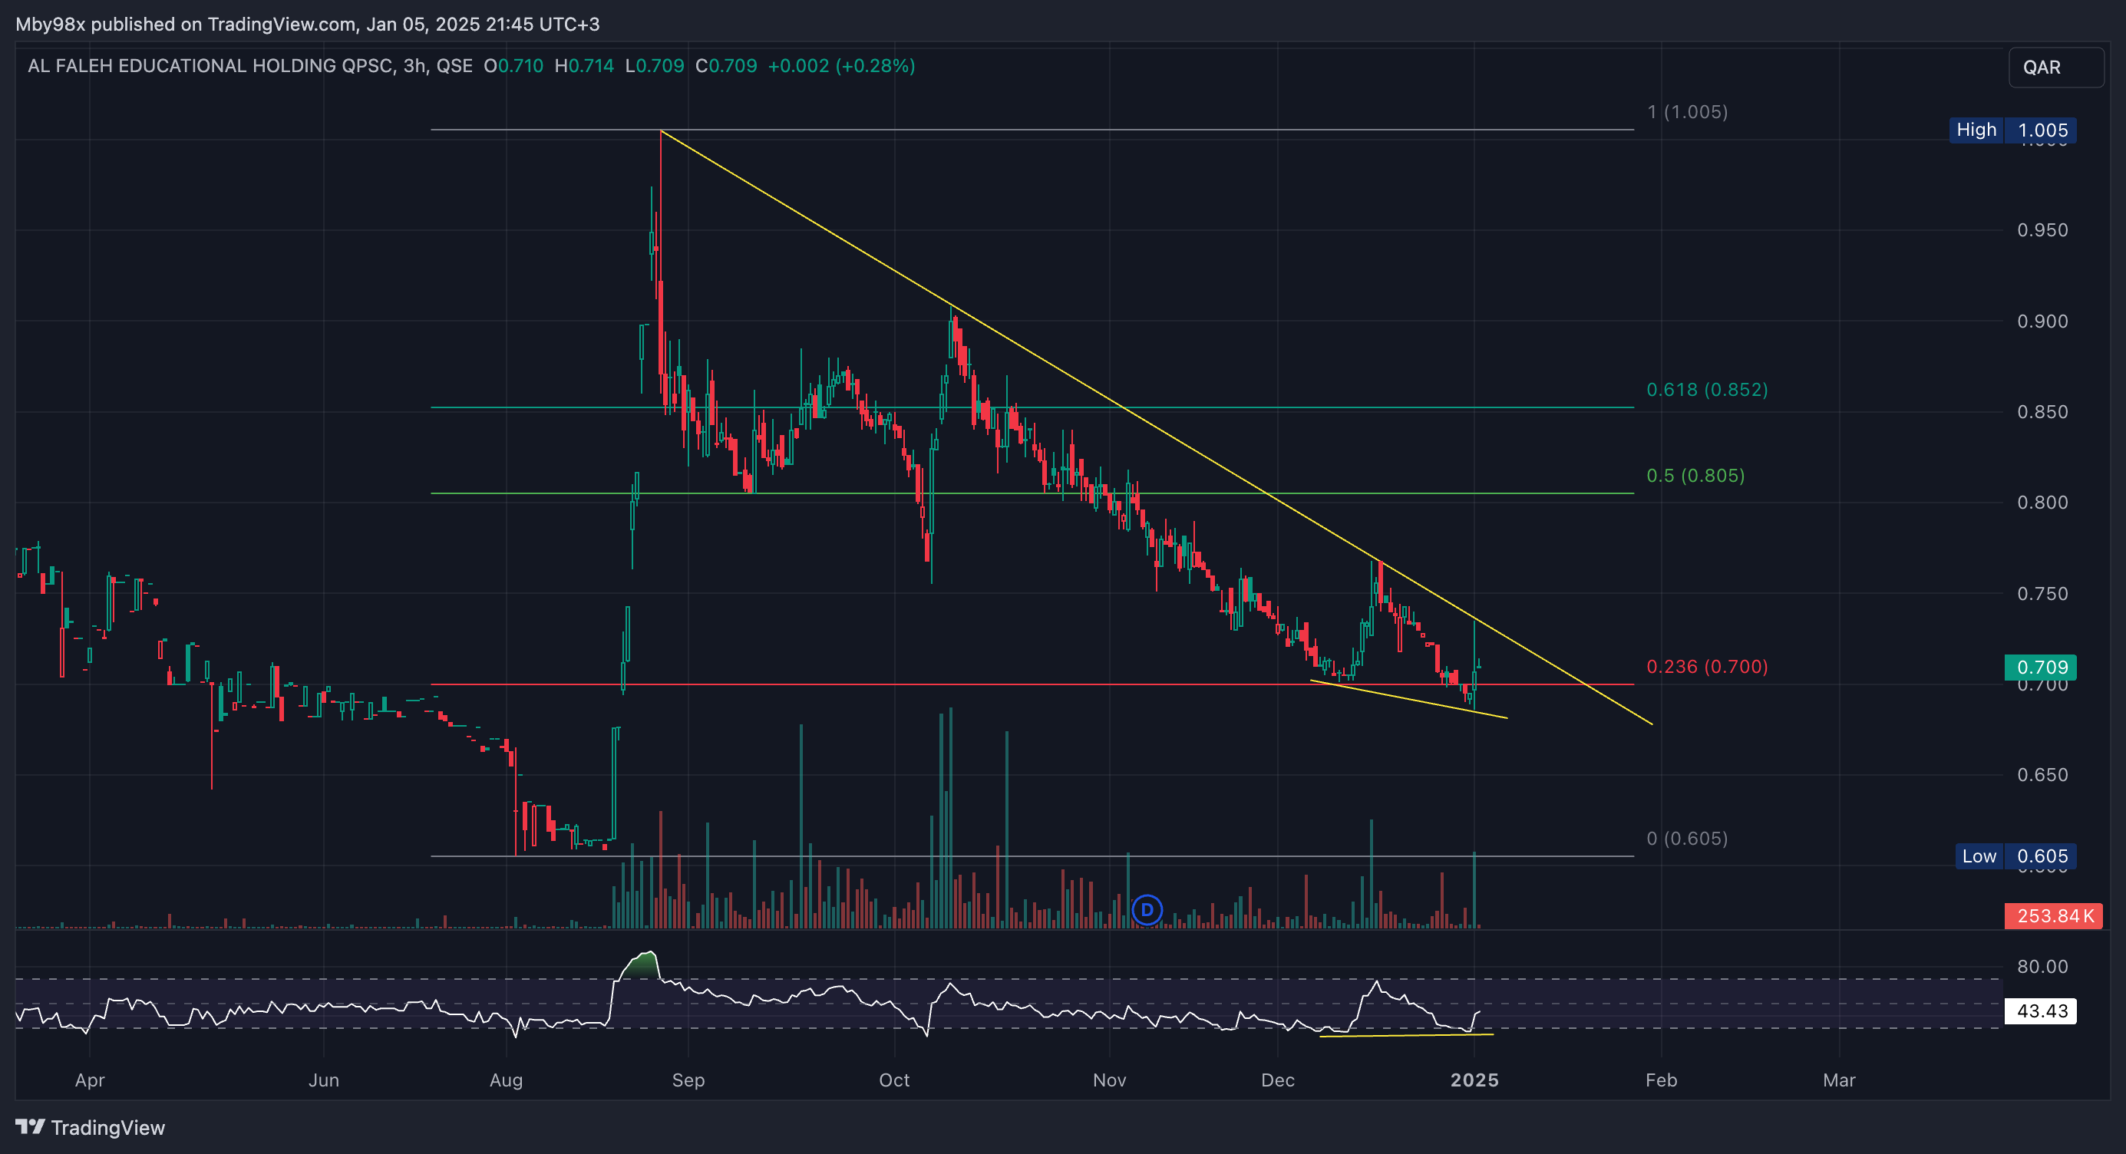Click the symbol title AL FALEH EDUCATIONAL HOLDING QPSC
2126x1154 pixels.
(x=210, y=66)
